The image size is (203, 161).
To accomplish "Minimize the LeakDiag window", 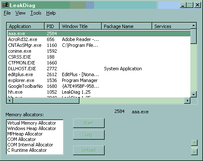I will click(x=183, y=5).
